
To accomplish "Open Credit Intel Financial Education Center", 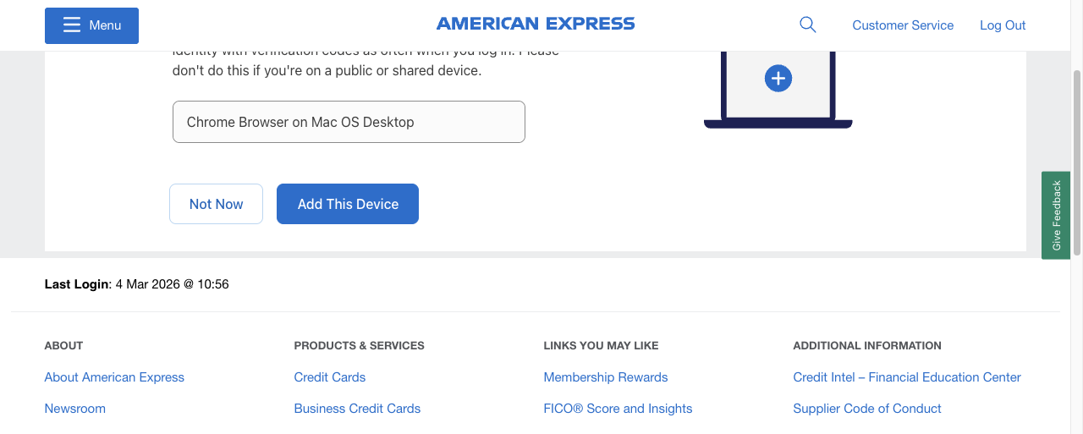I will [907, 377].
